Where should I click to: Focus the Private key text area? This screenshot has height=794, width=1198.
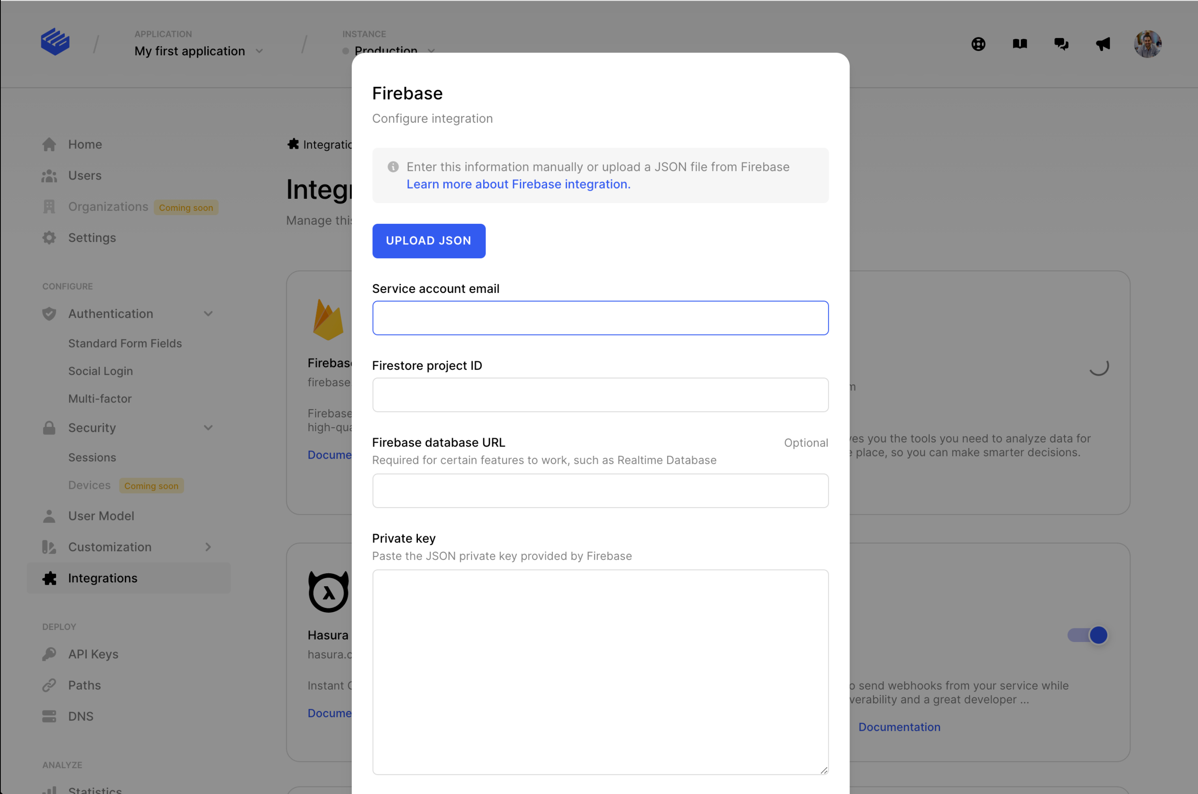[600, 672]
